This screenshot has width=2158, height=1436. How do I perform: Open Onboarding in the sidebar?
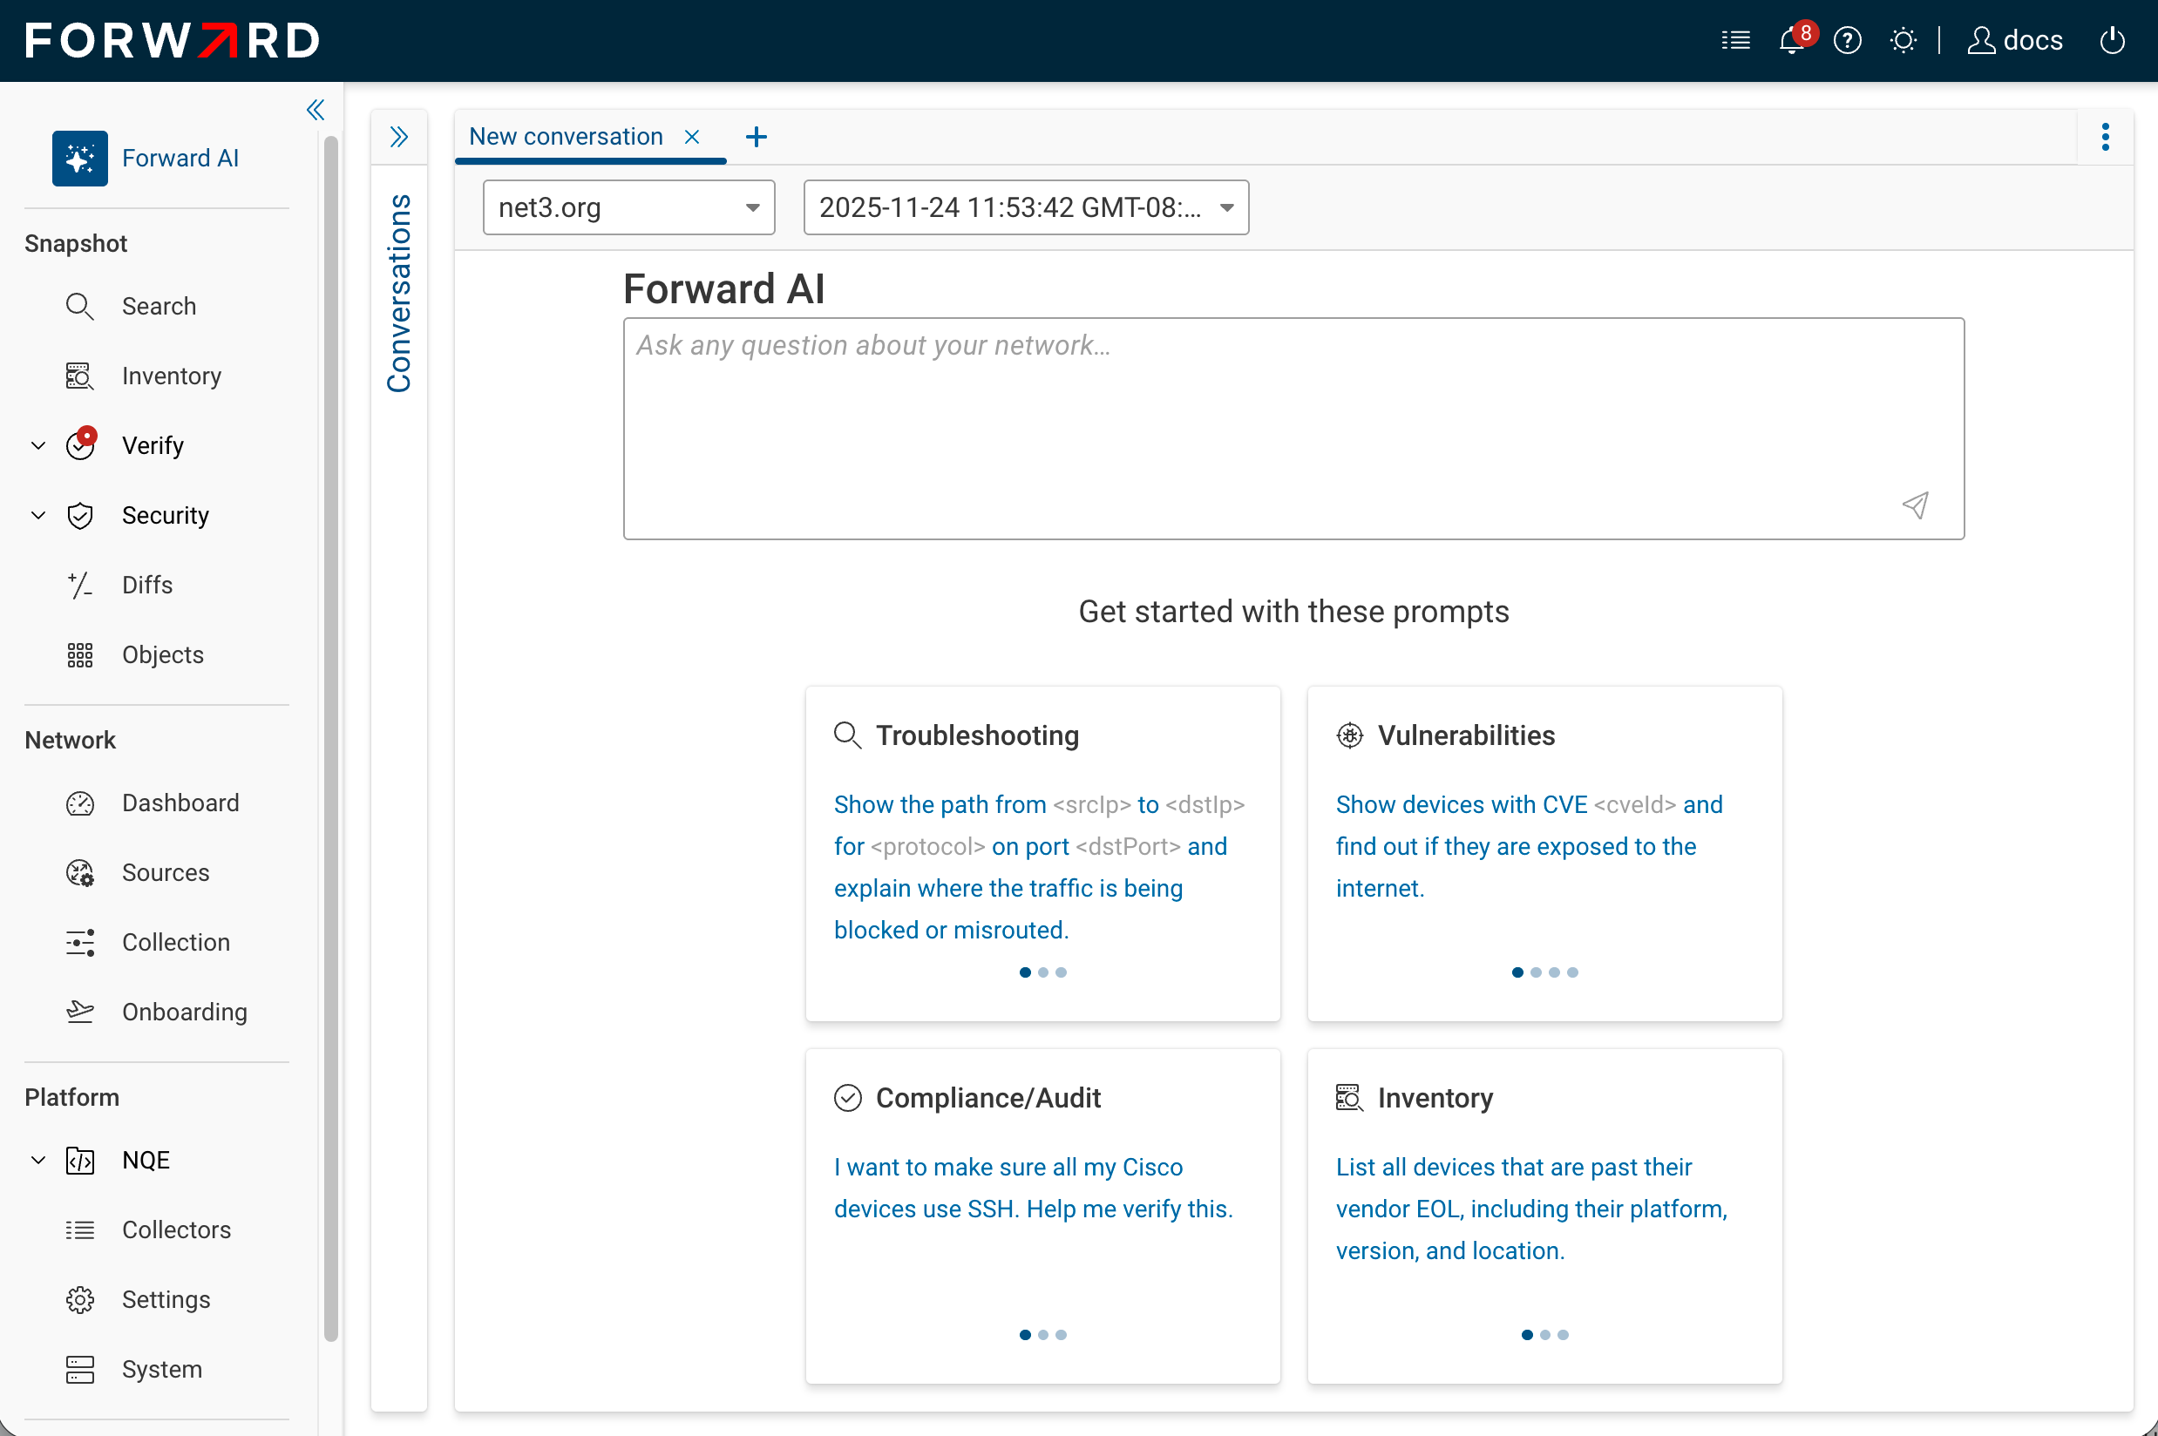click(184, 1012)
